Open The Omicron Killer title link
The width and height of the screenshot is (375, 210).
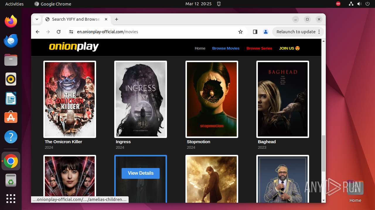(63, 142)
